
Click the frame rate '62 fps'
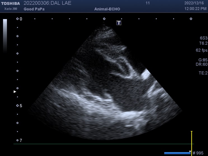pos(202,50)
